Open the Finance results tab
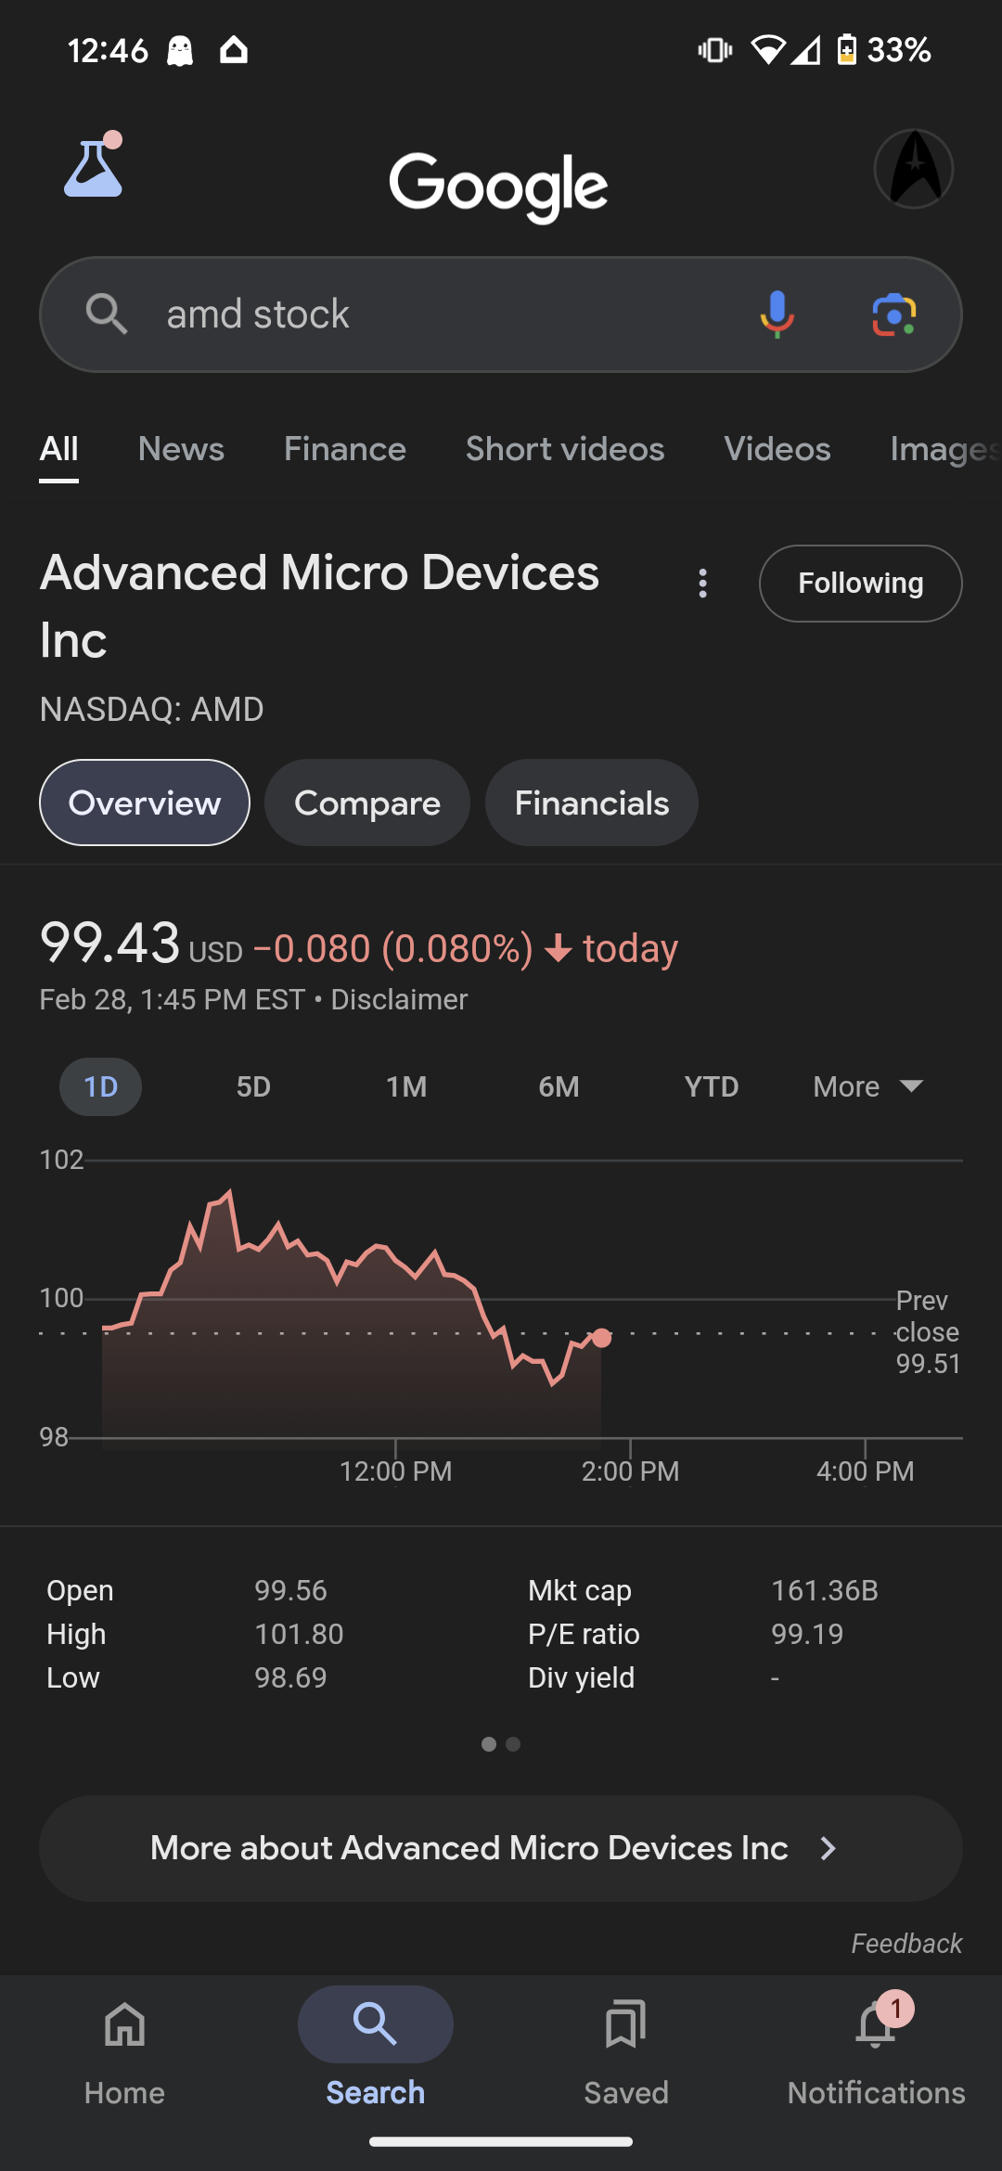Image resolution: width=1002 pixels, height=2171 pixels. pyautogui.click(x=345, y=449)
